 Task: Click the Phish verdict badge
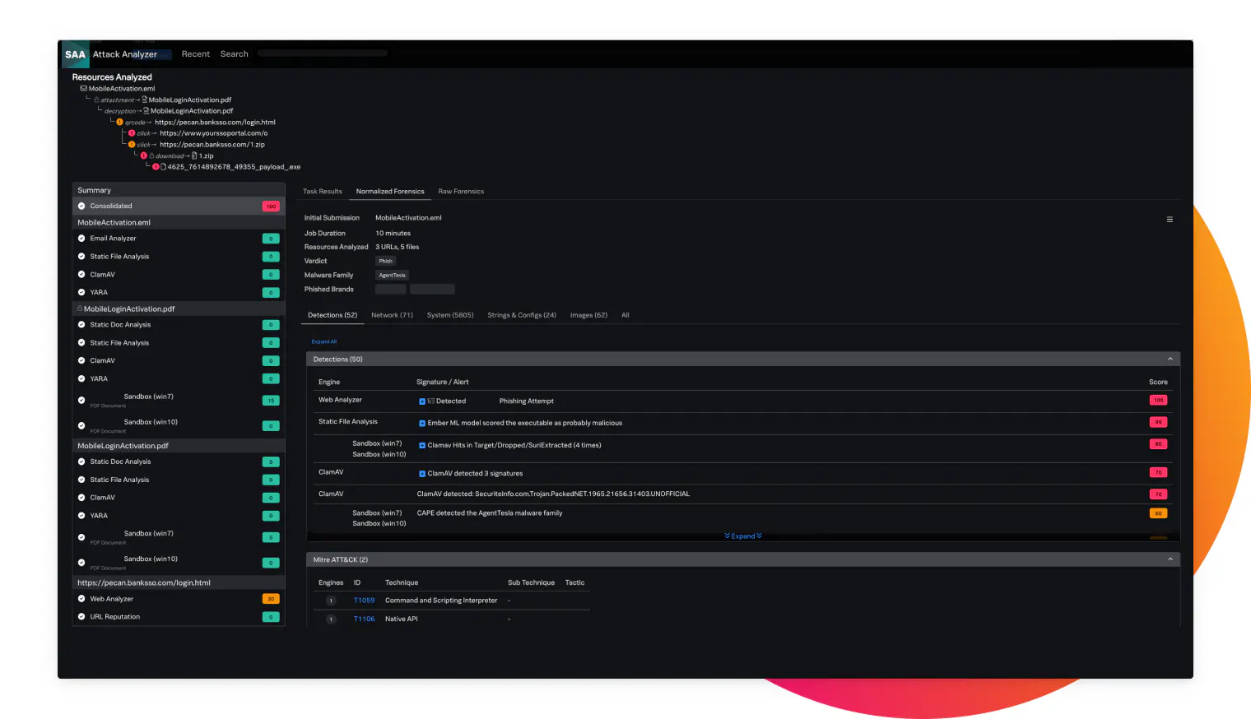click(x=385, y=261)
